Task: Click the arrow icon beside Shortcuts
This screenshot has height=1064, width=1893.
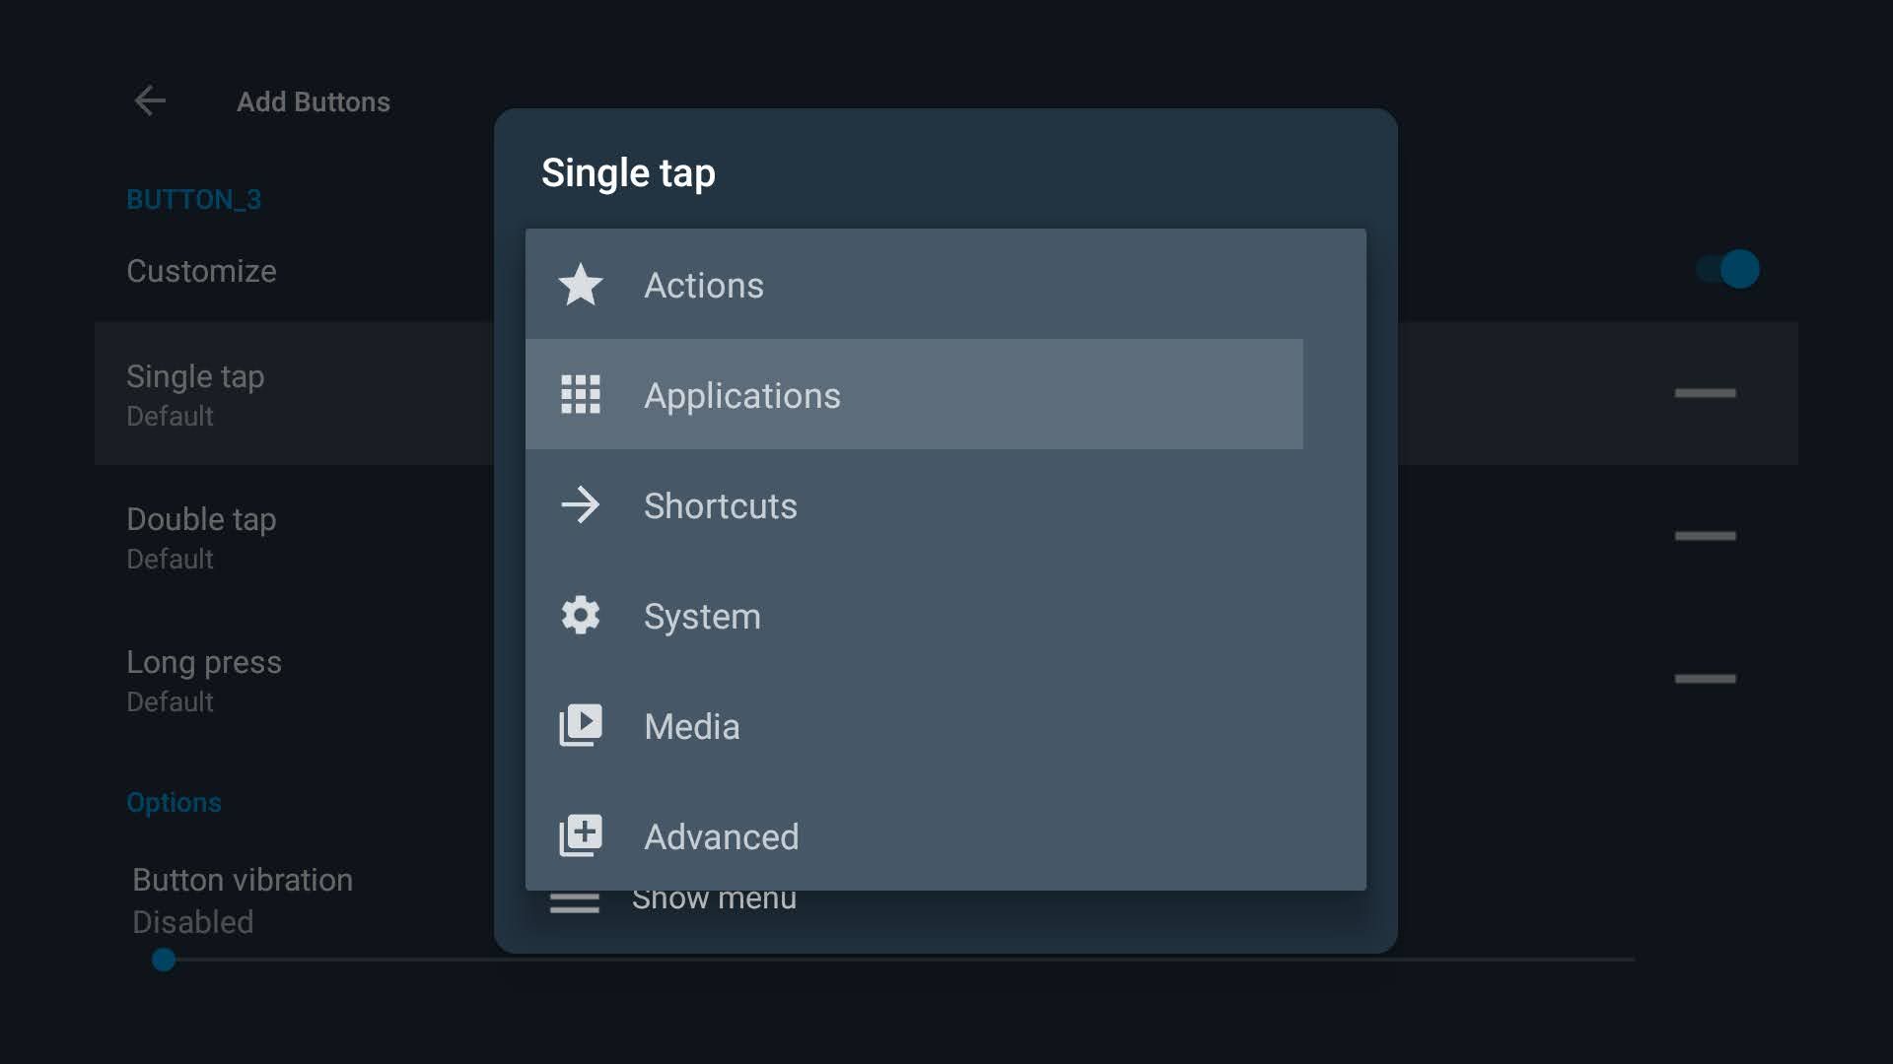Action: (581, 505)
